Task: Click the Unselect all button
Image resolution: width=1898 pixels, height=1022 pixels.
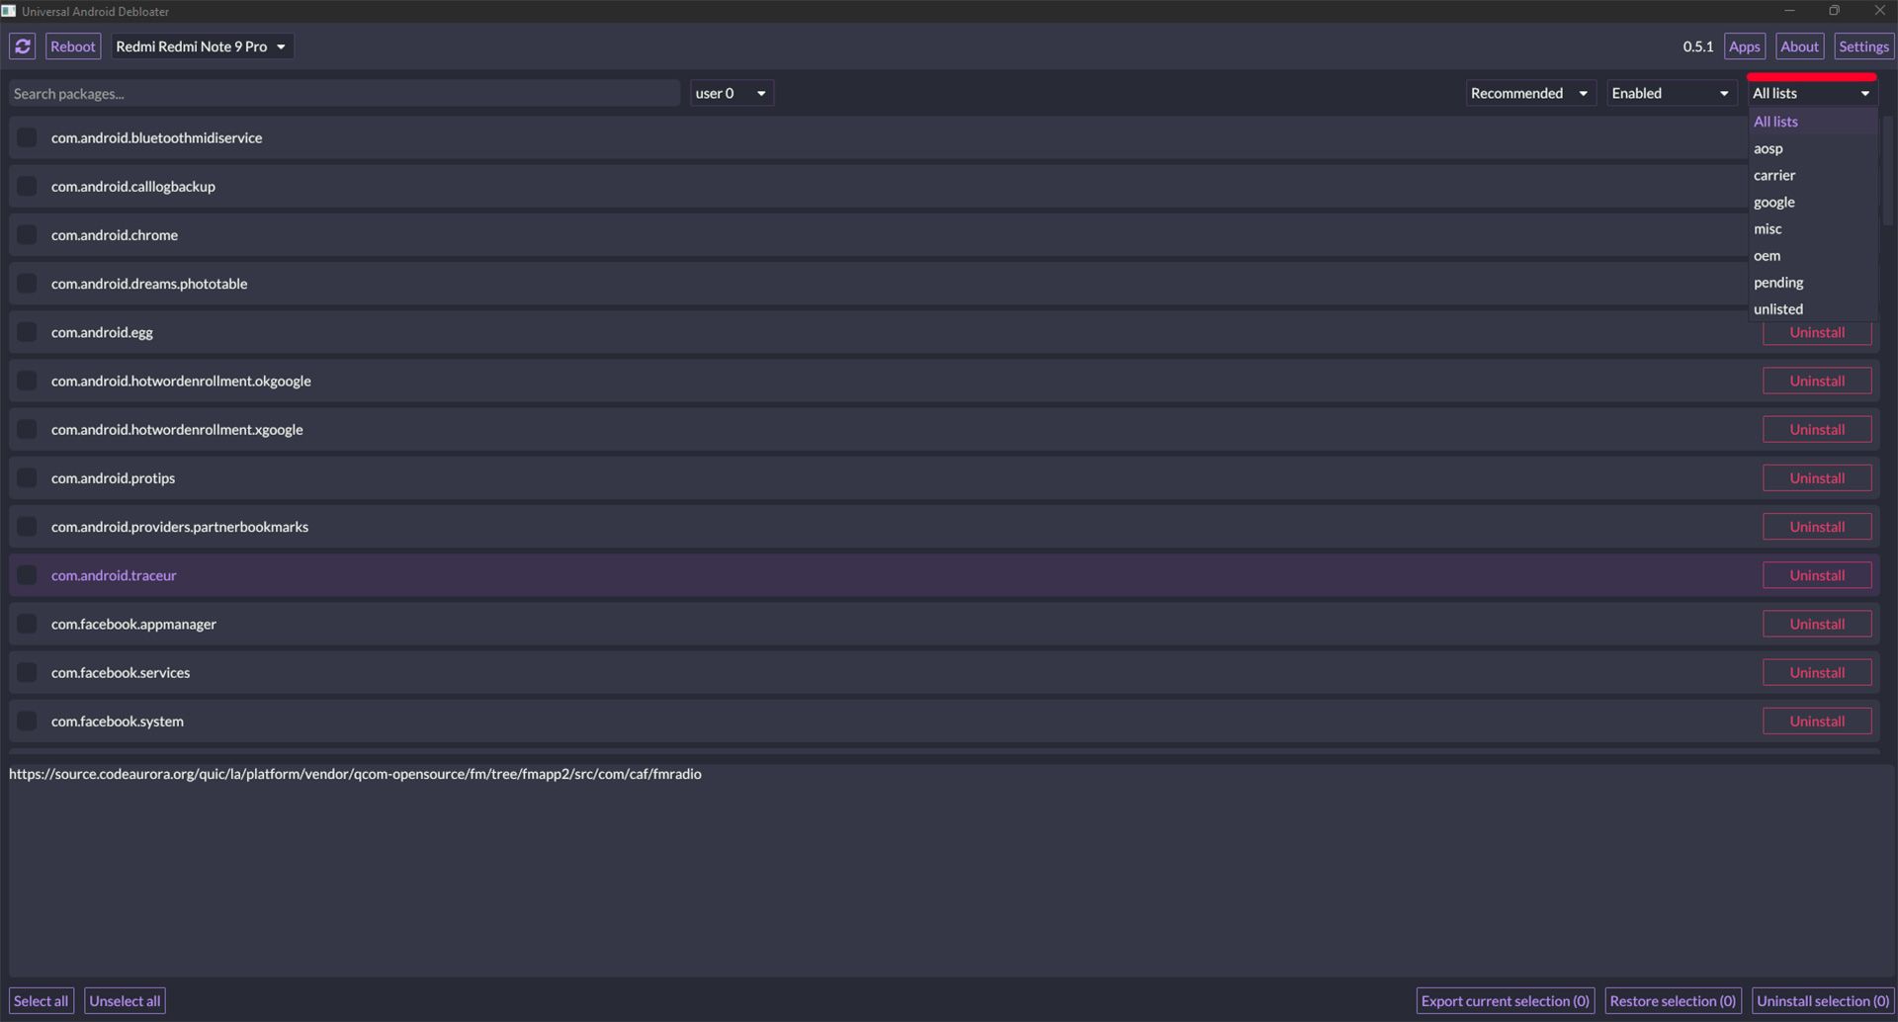Action: tap(125, 1000)
